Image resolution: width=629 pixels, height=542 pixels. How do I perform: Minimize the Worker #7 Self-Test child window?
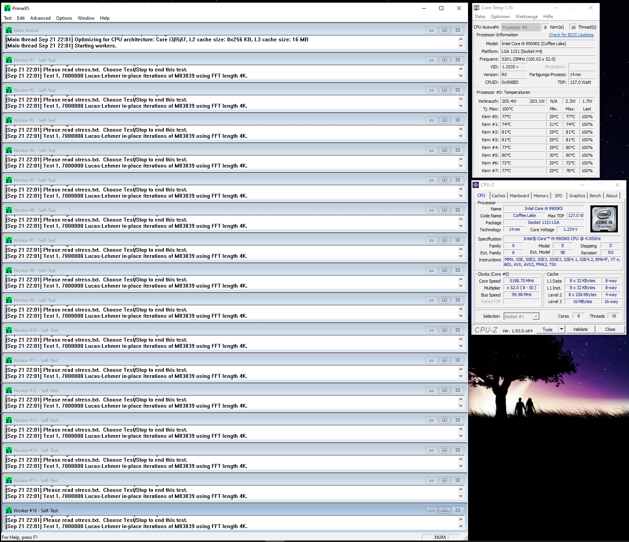click(431, 240)
